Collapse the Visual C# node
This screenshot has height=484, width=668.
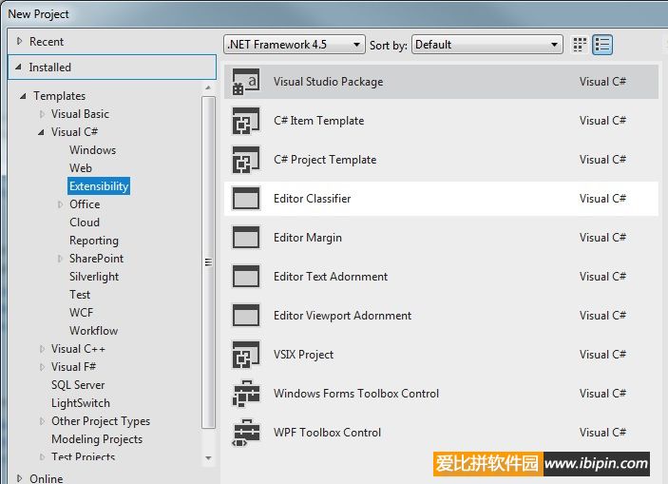(x=41, y=132)
